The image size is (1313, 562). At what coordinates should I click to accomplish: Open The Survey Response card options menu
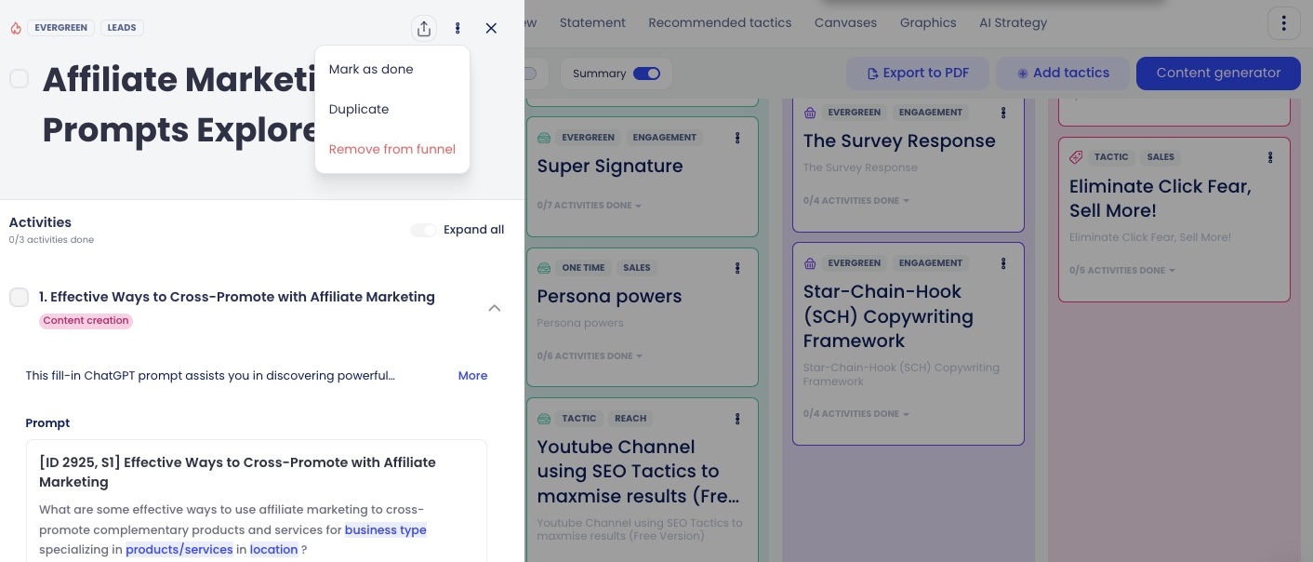pos(1003,113)
